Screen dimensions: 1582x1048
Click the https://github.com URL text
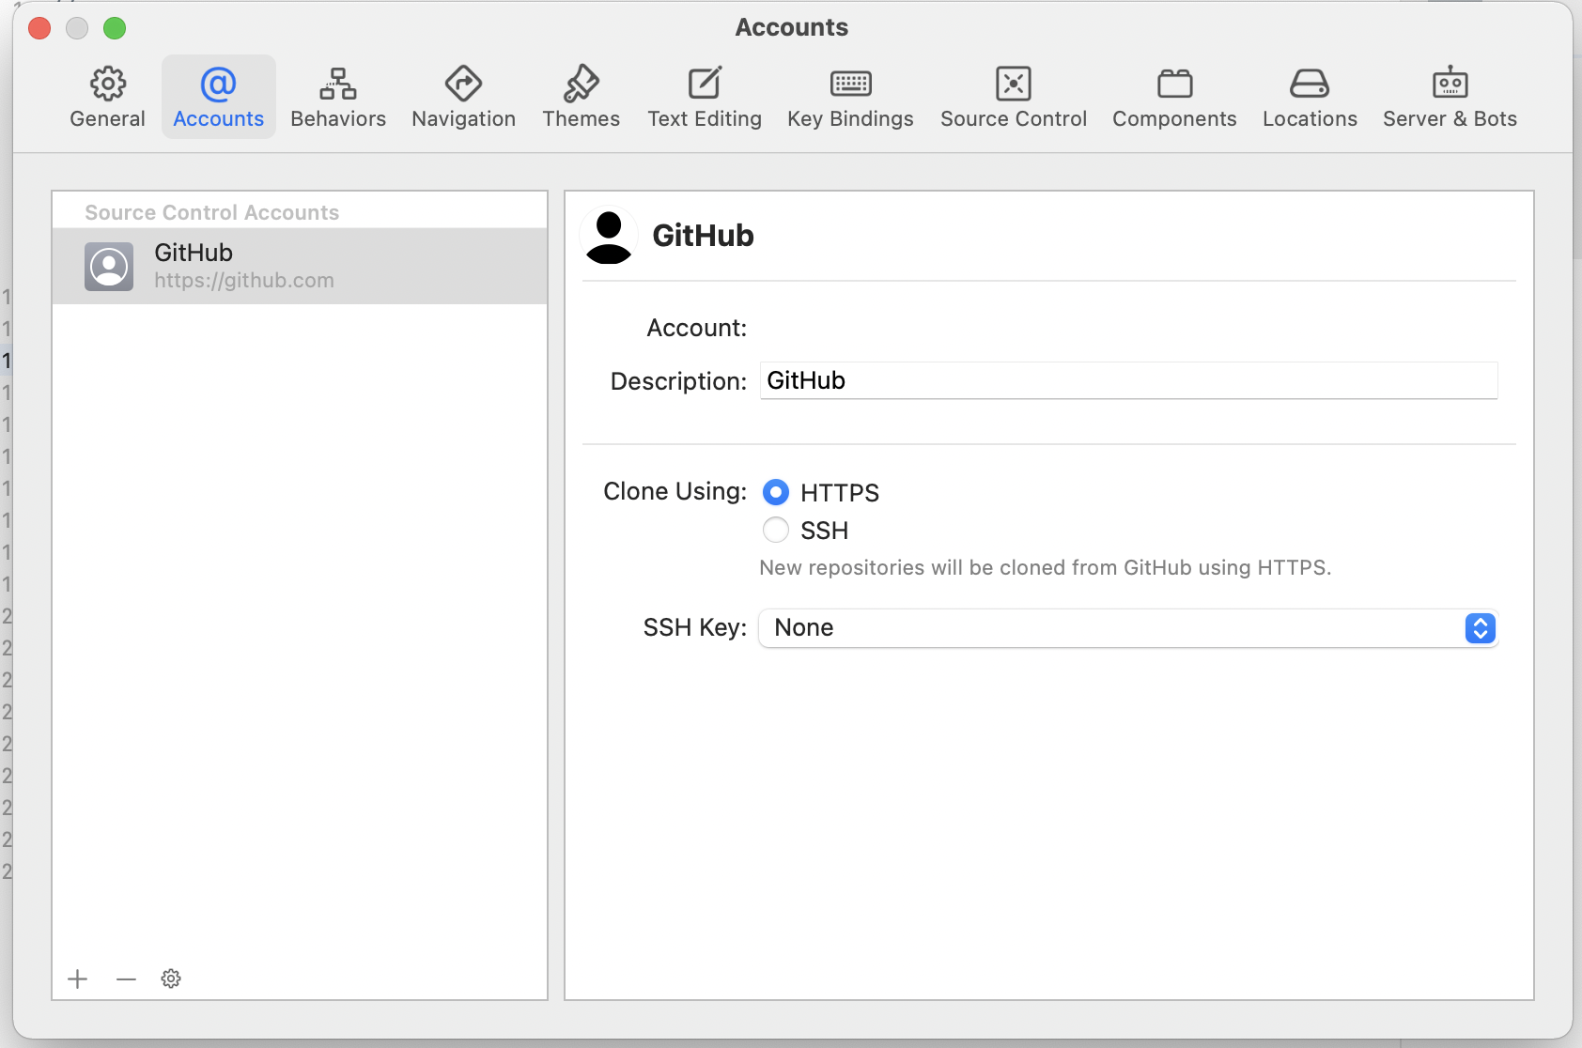244,281
